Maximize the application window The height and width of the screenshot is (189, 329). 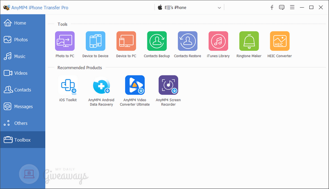point(311,7)
